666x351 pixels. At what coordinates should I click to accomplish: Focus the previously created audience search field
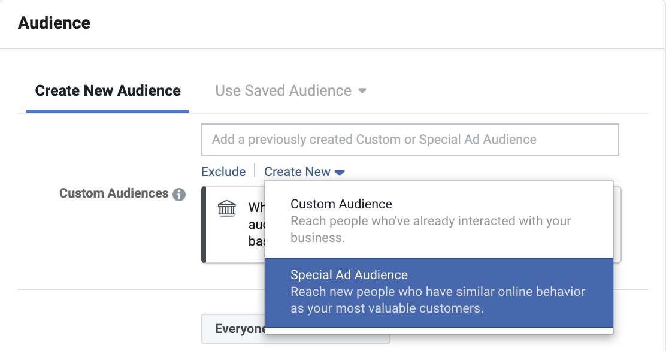[x=410, y=140]
